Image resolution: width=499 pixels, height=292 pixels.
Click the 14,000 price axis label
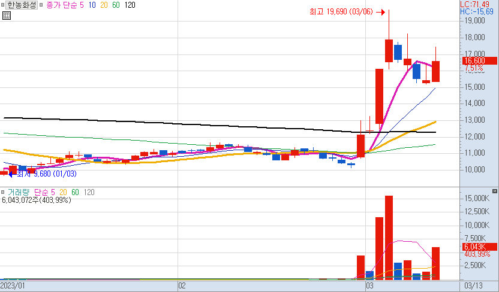coord(475,103)
